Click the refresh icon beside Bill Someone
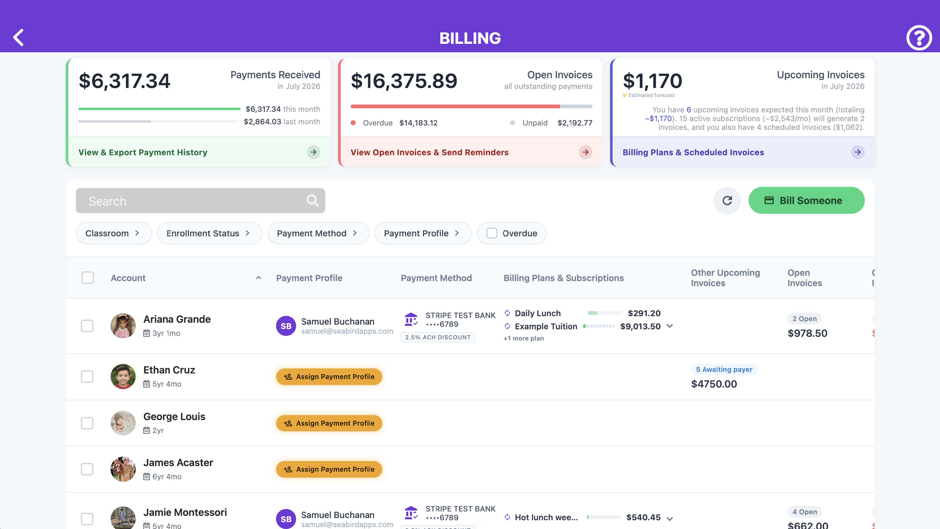This screenshot has width=940, height=529. coord(727,201)
